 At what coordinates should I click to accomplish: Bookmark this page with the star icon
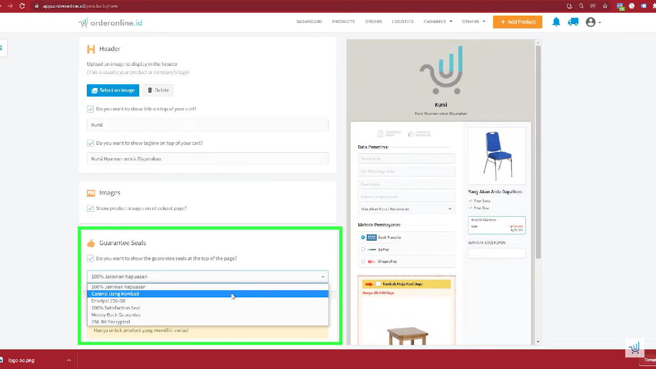tap(605, 6)
